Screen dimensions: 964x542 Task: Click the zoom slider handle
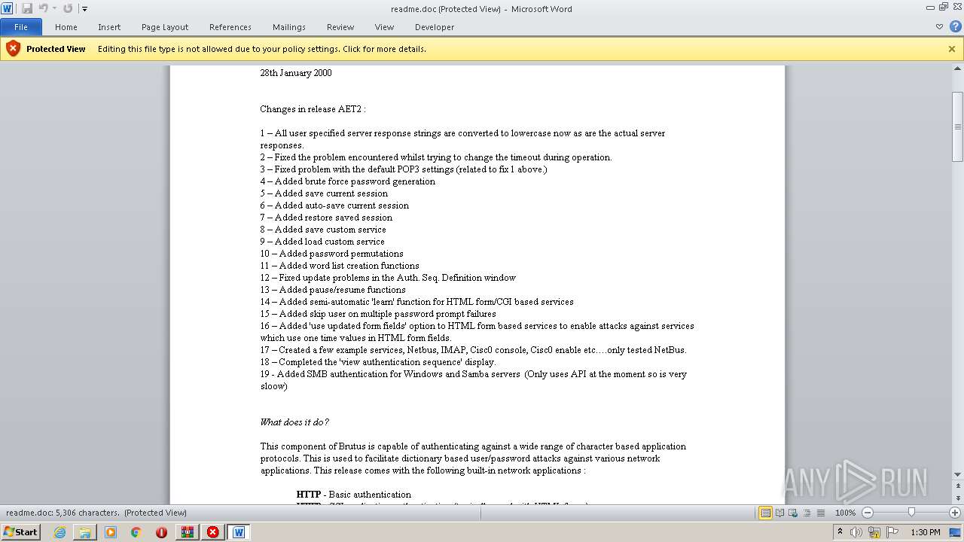tap(911, 513)
